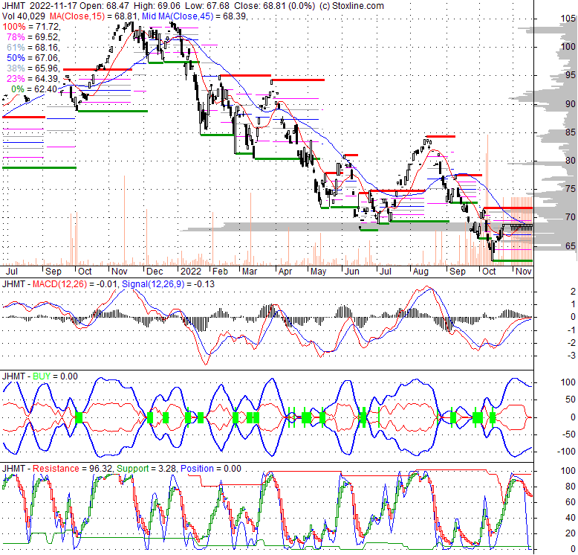Screen dimensions: 578x555
Task: Click the Signal(12,26,9) = -0.13 legend
Action: (168, 284)
